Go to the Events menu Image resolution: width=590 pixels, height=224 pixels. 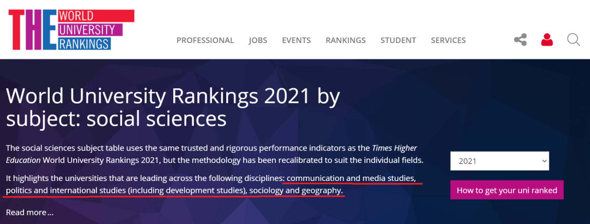pos(297,40)
